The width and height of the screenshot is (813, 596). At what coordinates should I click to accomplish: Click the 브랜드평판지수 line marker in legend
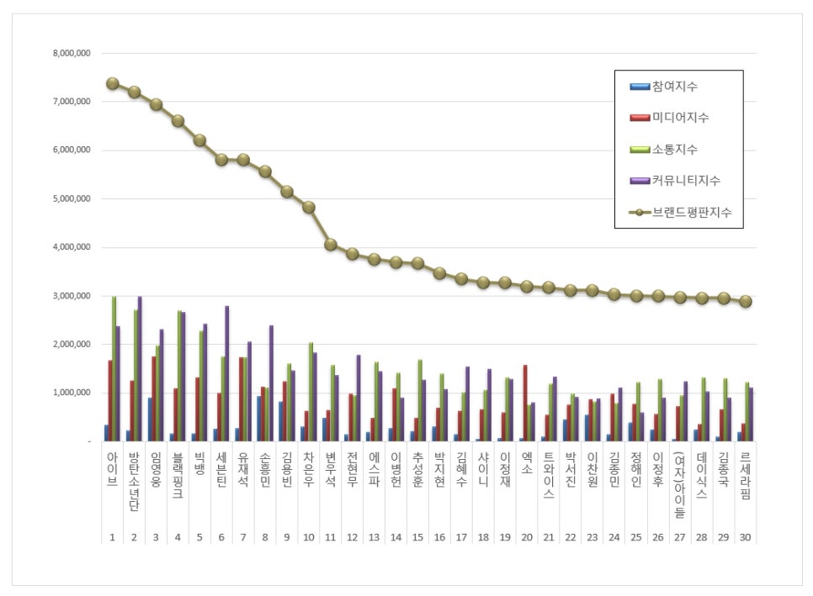640,213
